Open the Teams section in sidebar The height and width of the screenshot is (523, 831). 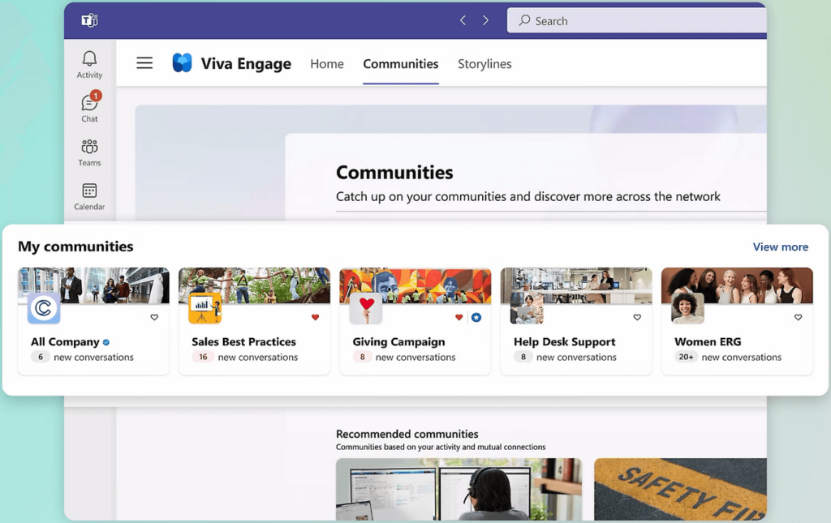coord(89,152)
